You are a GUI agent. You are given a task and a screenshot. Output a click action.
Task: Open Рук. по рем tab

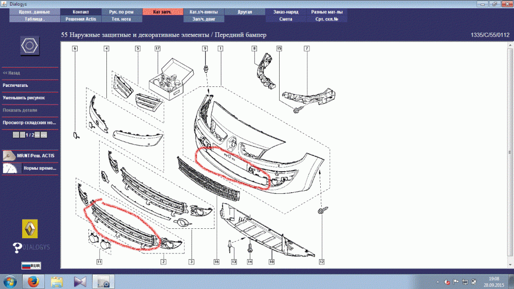tap(121, 12)
